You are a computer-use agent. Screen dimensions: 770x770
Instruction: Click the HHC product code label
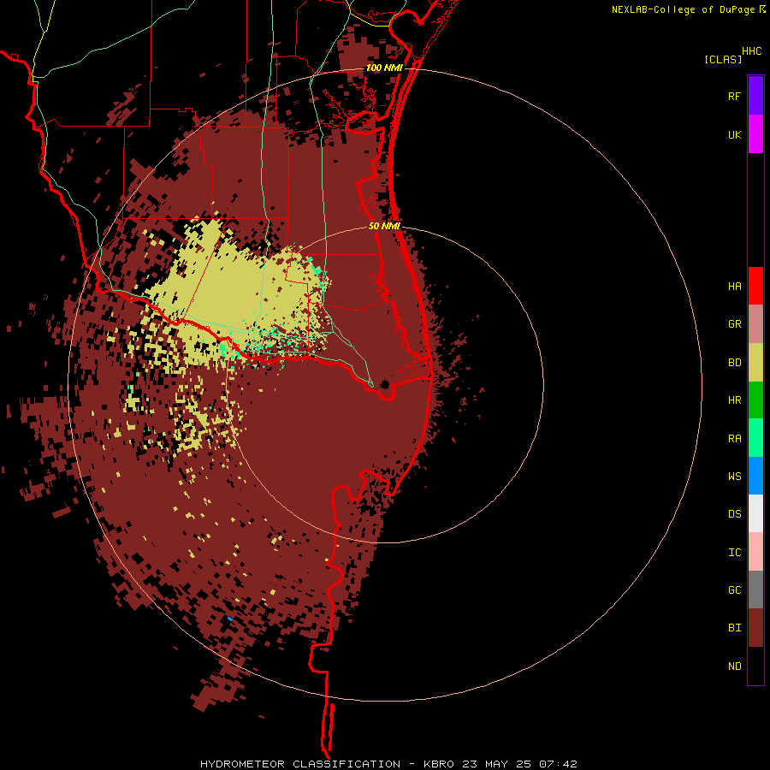pos(752,51)
